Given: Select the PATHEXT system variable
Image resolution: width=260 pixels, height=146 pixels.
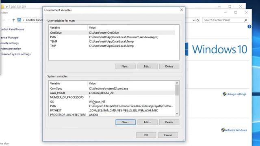Looking at the screenshot, I should [x=112, y=110].
